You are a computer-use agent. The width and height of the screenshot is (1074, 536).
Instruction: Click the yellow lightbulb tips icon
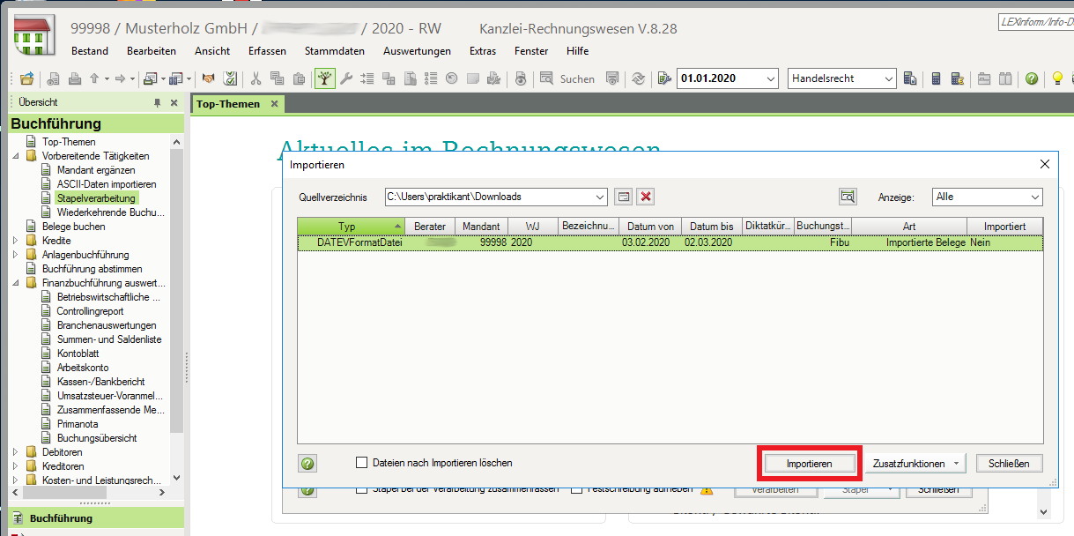click(x=1057, y=78)
